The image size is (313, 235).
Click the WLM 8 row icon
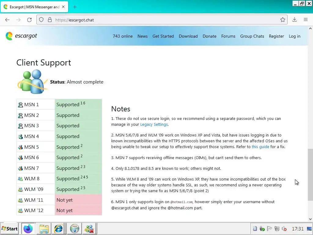[20, 179]
